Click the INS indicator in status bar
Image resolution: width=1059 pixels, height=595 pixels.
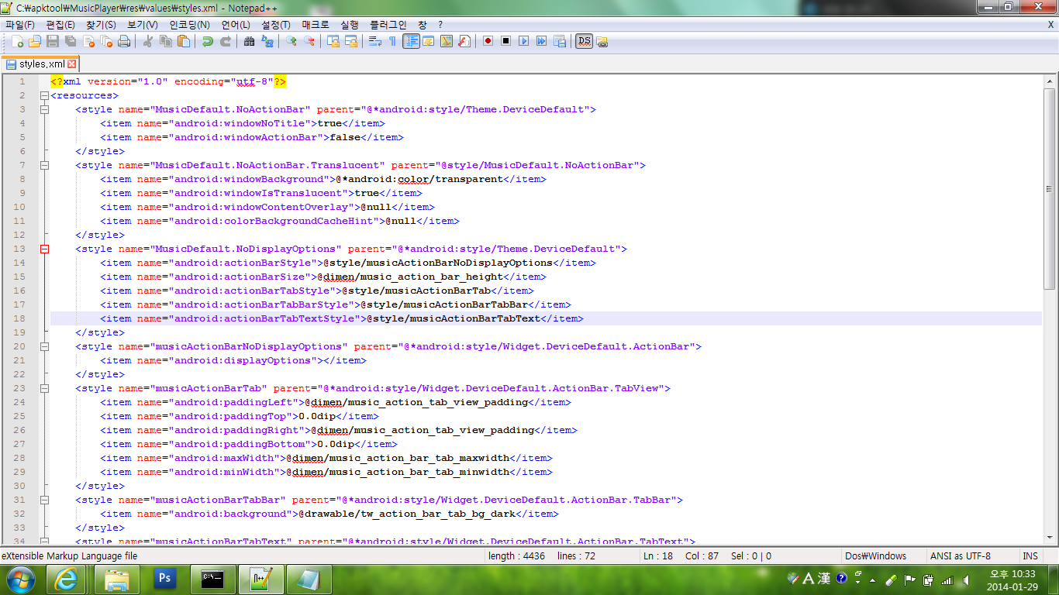pos(1030,555)
